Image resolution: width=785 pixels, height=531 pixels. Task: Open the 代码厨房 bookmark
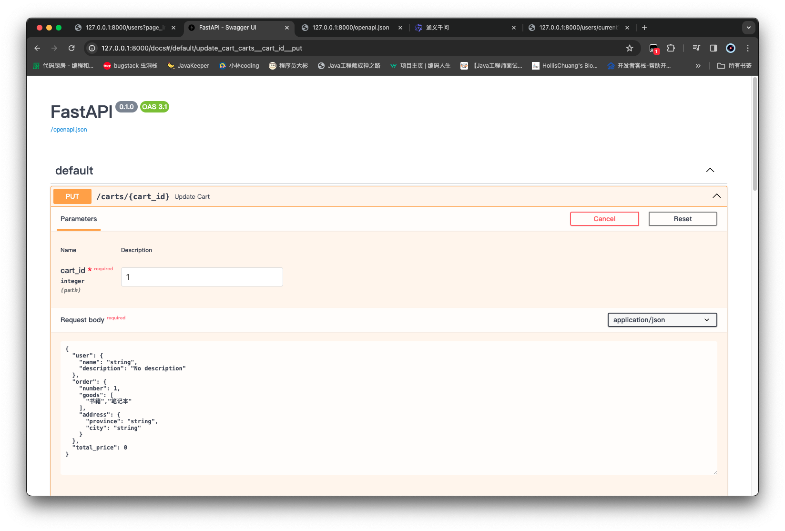[x=63, y=66]
